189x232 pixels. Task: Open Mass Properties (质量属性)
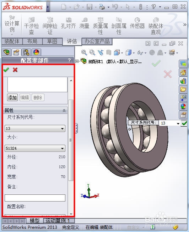(100, 26)
